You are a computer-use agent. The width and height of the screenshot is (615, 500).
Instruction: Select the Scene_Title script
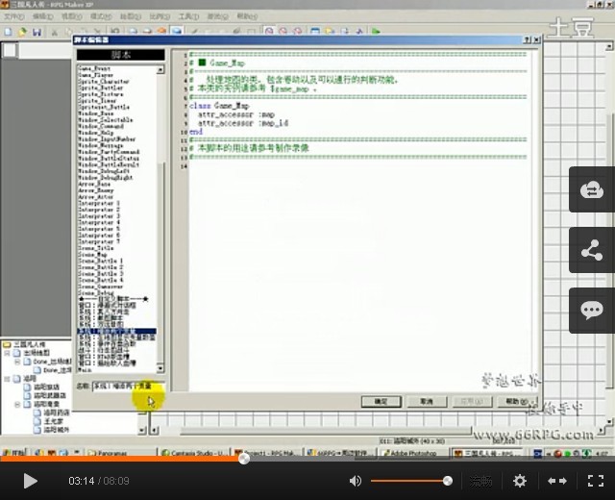click(96, 248)
